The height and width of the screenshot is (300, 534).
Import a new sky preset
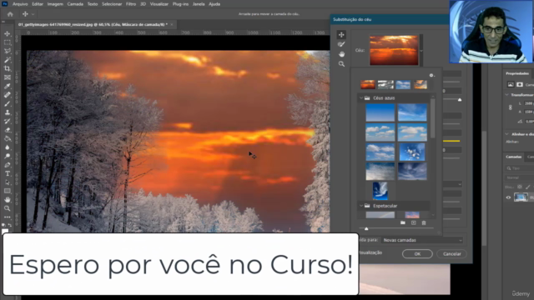(x=414, y=222)
